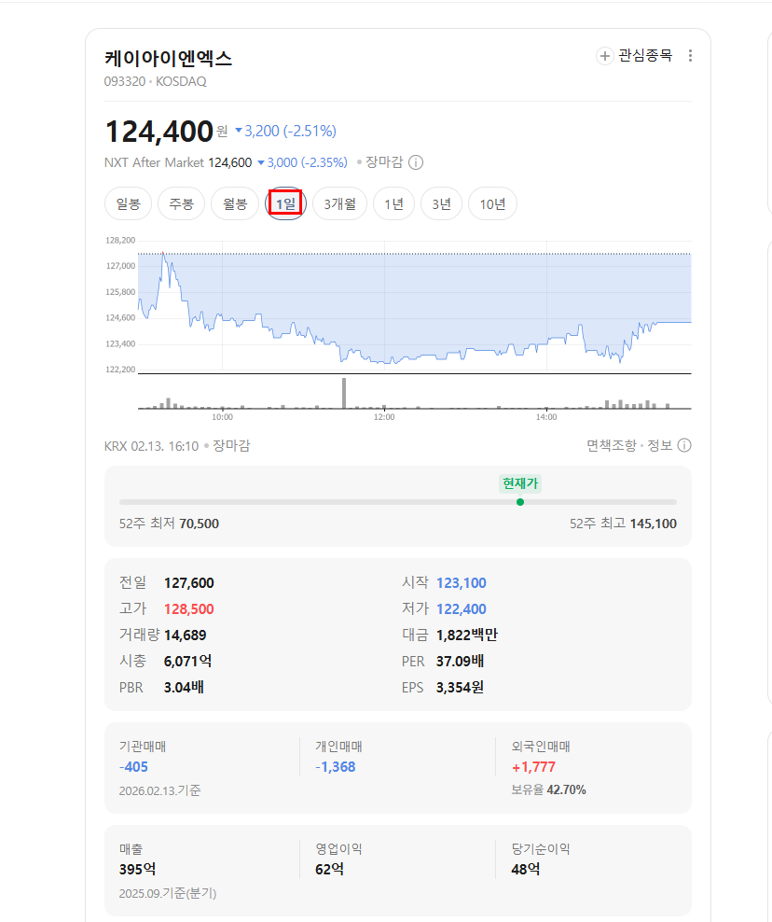This screenshot has width=772, height=922.
Task: Click 시총 value 6,071억
Action: tap(188, 662)
